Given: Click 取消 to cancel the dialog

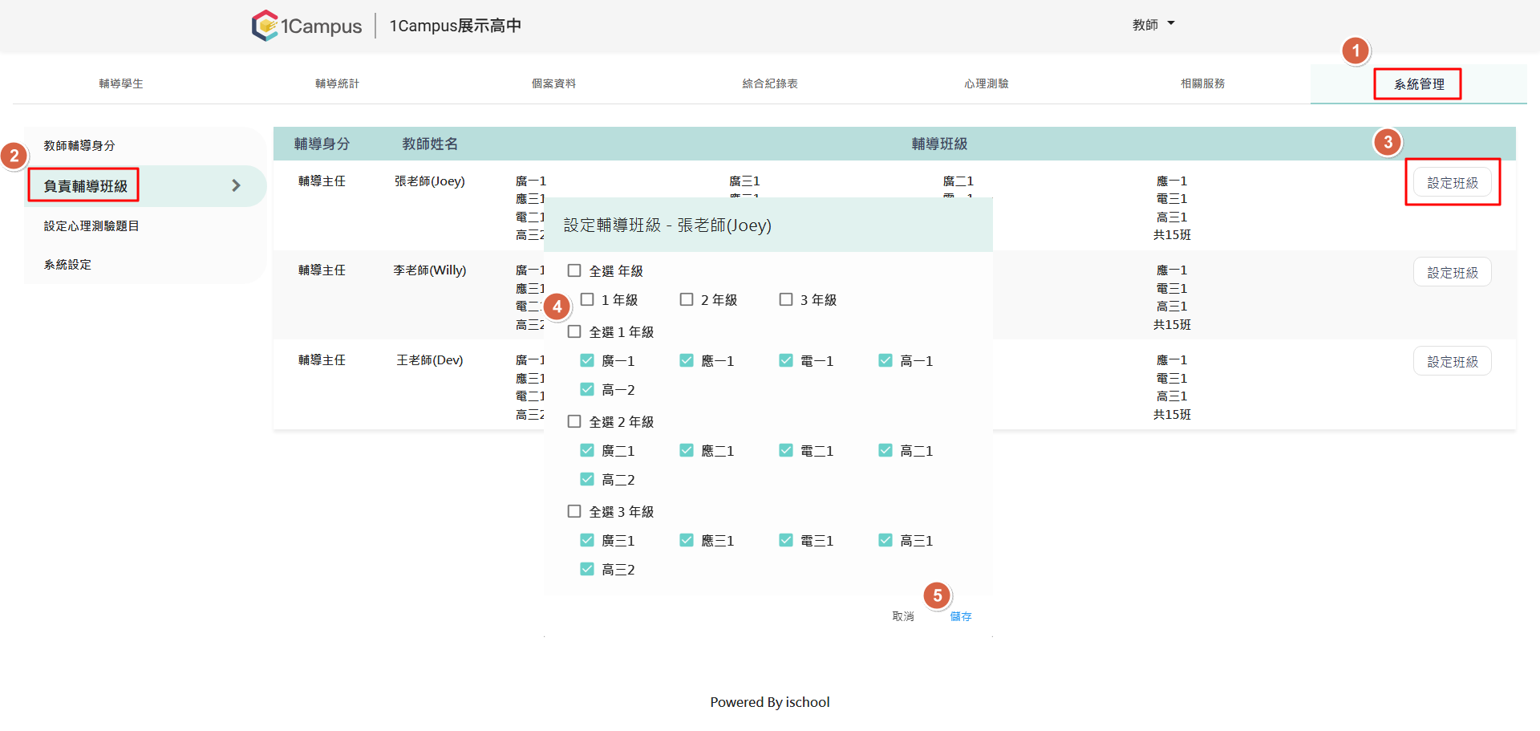Looking at the screenshot, I should pos(903,616).
